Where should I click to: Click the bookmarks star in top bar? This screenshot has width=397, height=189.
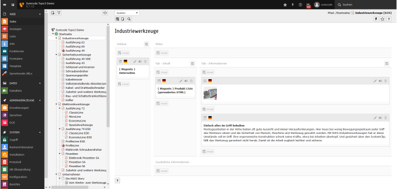[285, 4]
